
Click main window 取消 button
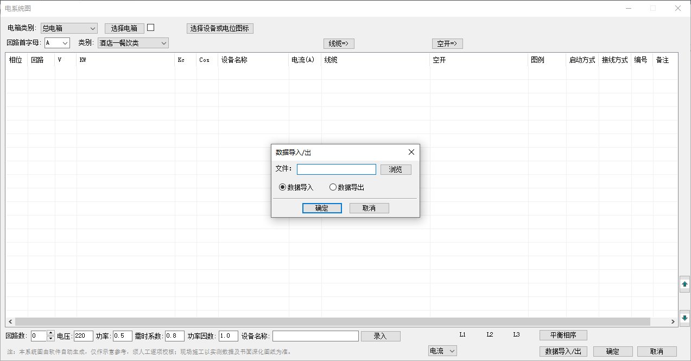point(657,351)
